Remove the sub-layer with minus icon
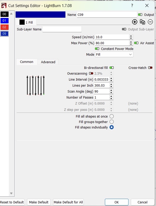The width and height of the screenshot is (156, 206). pos(150,22)
